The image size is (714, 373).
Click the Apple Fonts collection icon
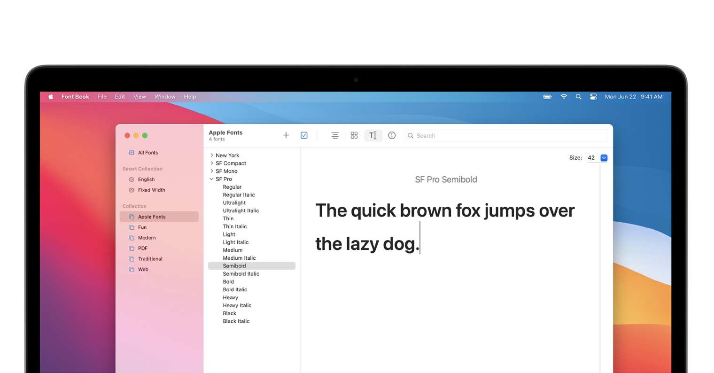(132, 217)
